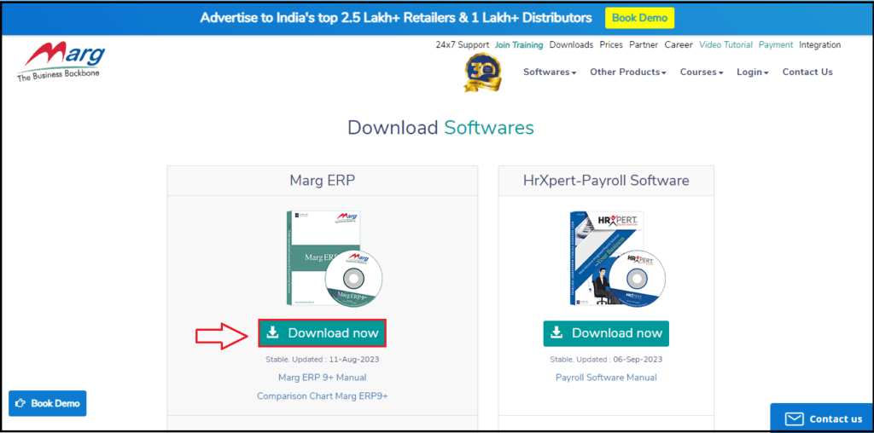Click the 'Stable. Updated : 06-Sep-2023' text
Image resolution: width=874 pixels, height=433 pixels.
click(x=606, y=360)
